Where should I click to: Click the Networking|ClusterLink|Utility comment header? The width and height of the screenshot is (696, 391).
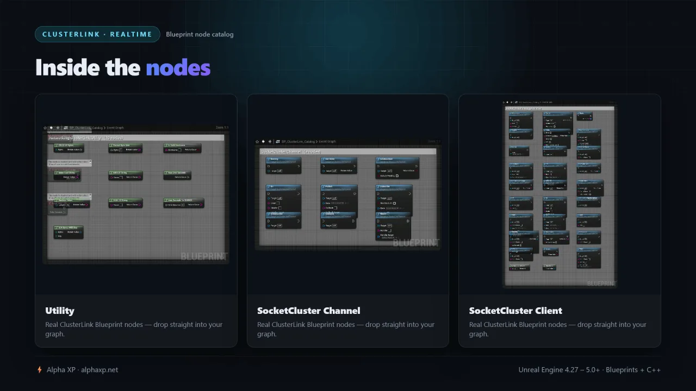(136, 138)
